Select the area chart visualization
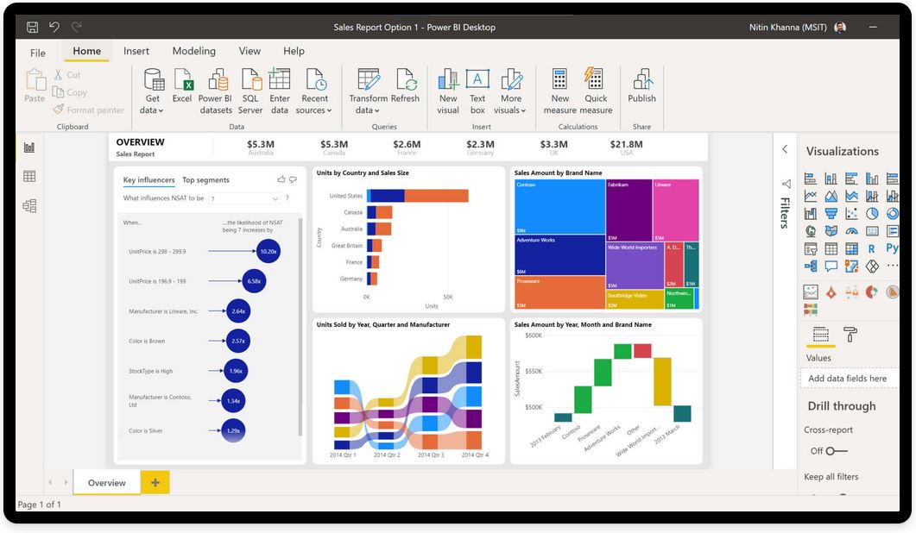Image resolution: width=916 pixels, height=533 pixels. (x=831, y=196)
